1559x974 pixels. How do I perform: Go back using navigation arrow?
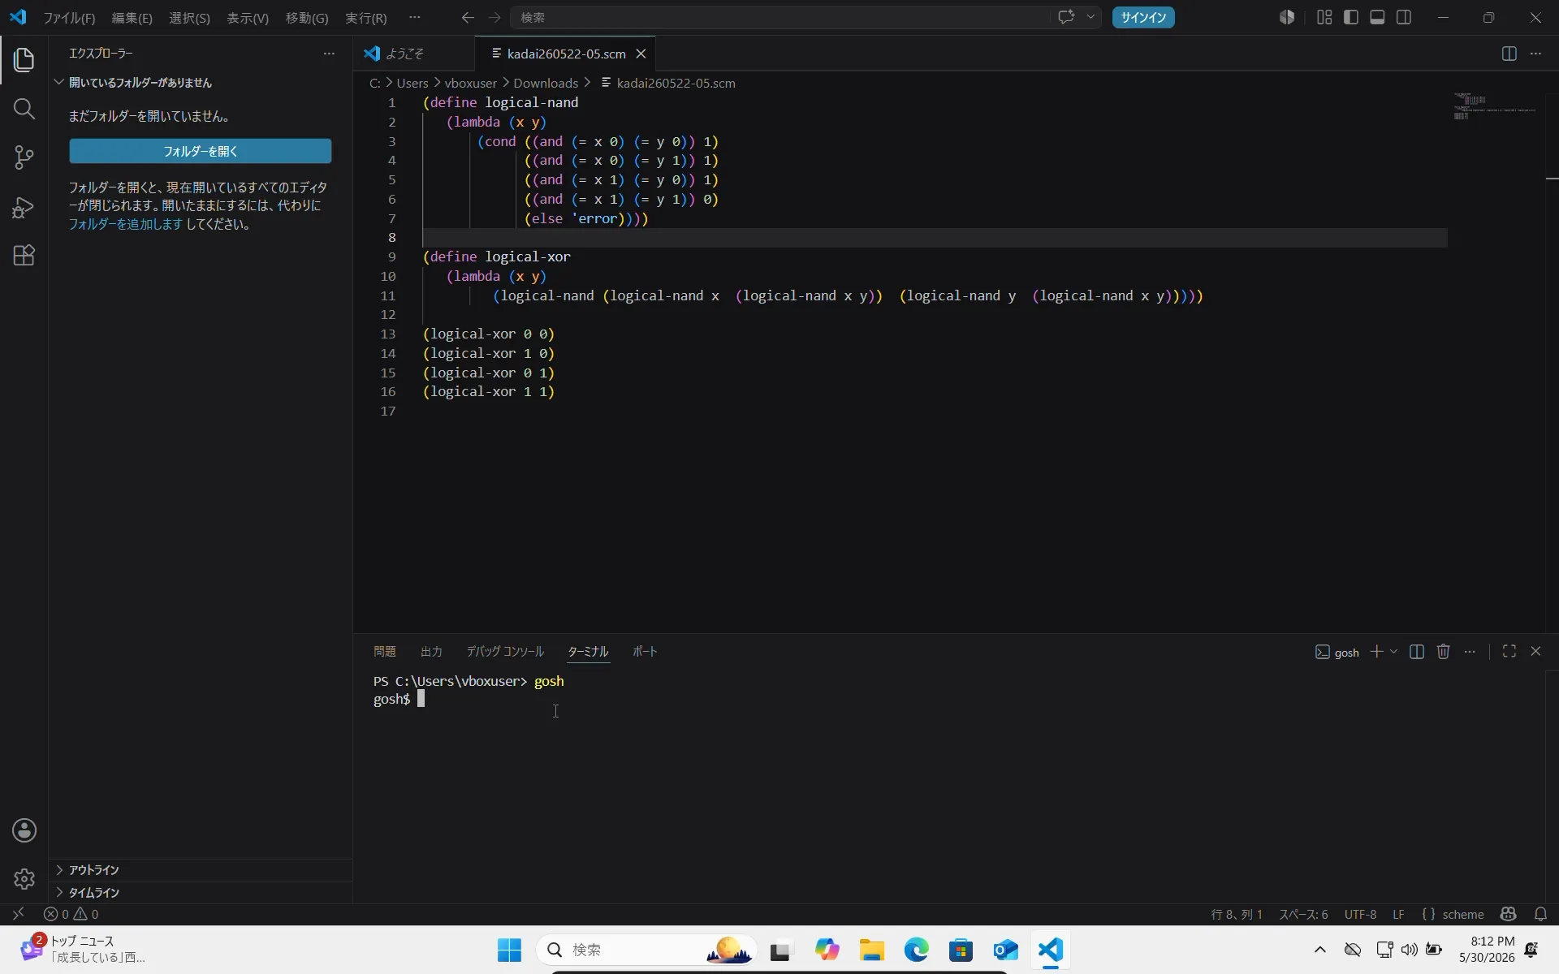tap(467, 17)
